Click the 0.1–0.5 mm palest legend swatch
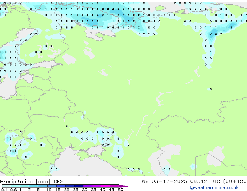Viewport: 247px width, 191px height. [x=7, y=186]
